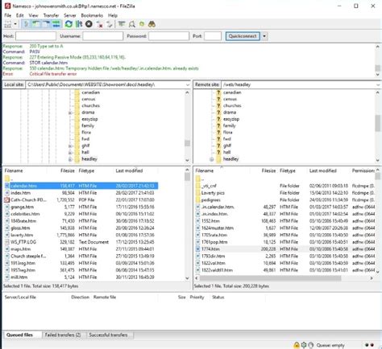Click the speed limits status icon
Viewport: 382px width, 349px height.
pyautogui.click(x=311, y=345)
